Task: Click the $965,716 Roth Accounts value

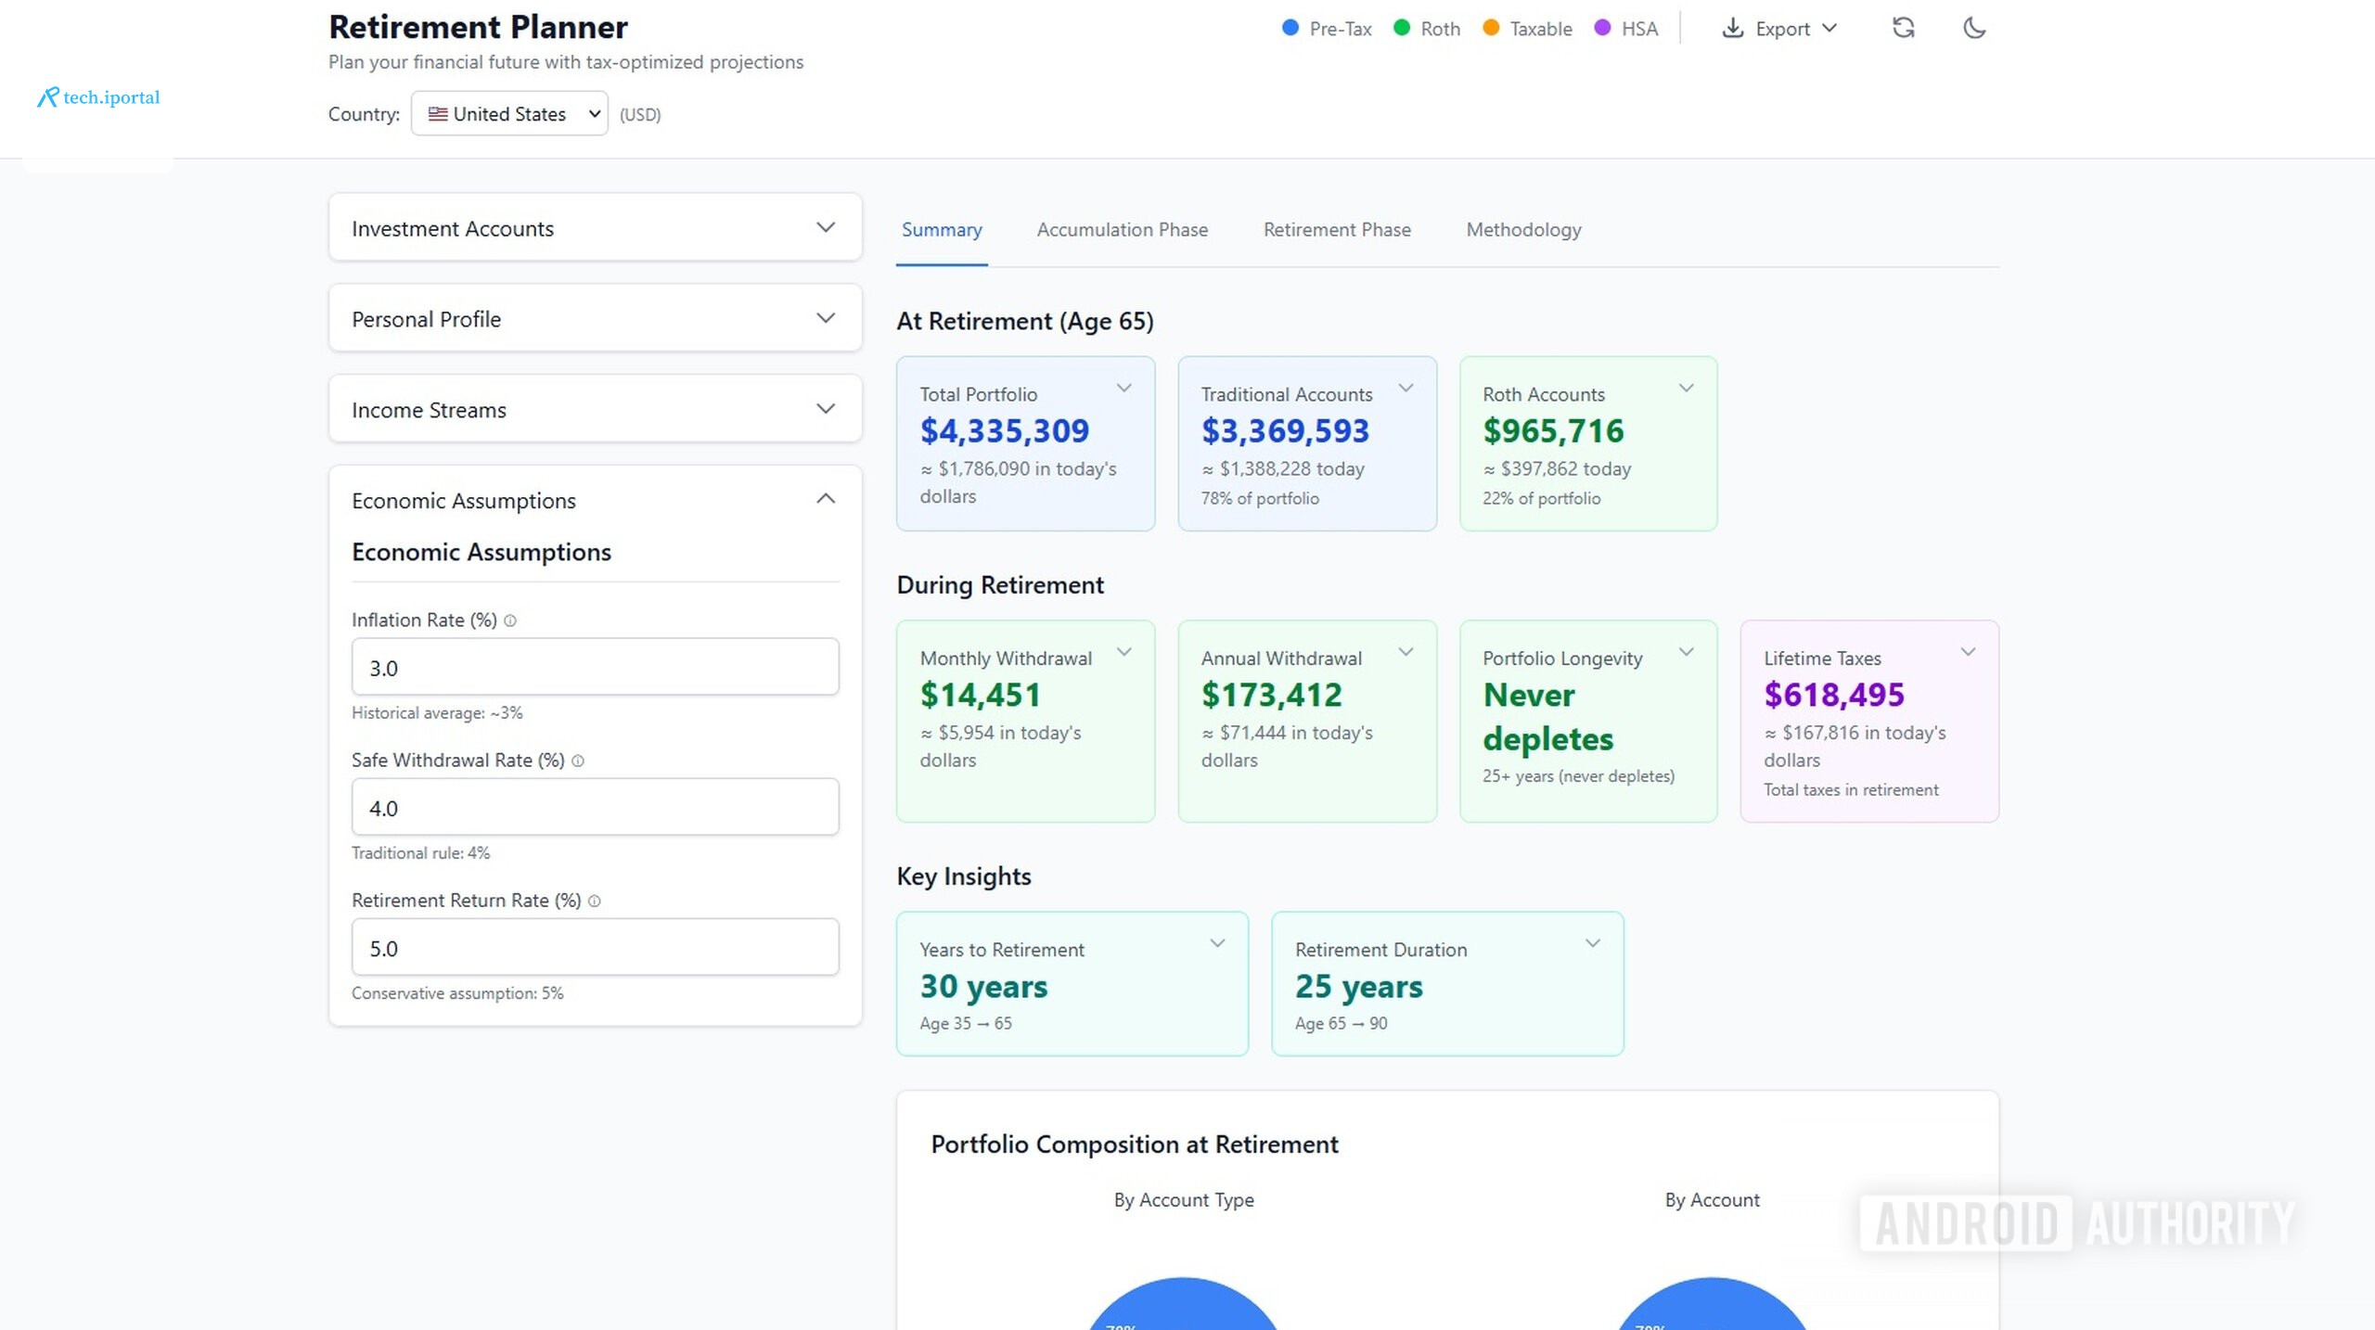Action: point(1553,431)
